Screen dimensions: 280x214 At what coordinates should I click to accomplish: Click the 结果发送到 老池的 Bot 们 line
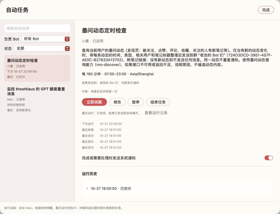110,83
